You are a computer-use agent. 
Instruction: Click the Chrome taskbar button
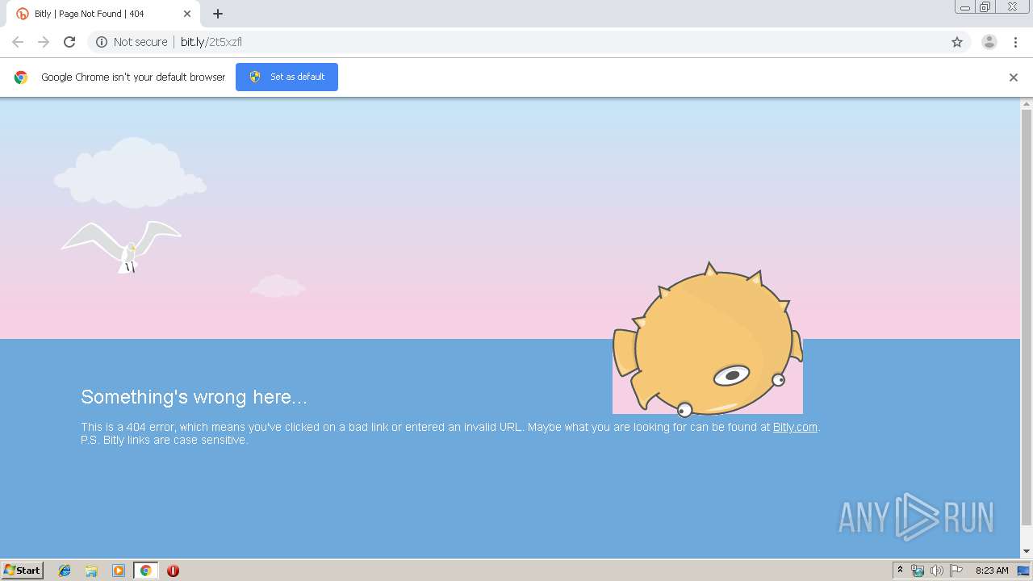[145, 571]
